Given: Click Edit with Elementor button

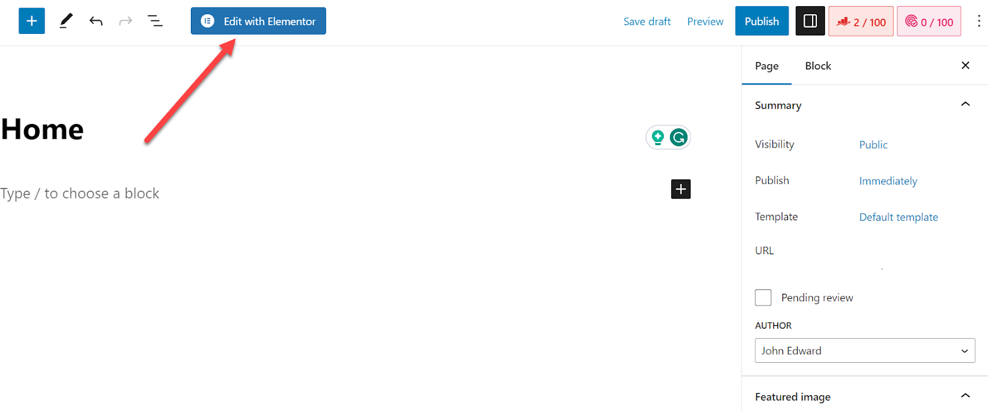Looking at the screenshot, I should point(258,21).
